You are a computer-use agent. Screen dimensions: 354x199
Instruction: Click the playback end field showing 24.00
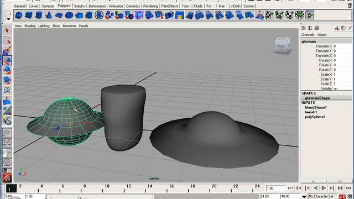coord(269,197)
